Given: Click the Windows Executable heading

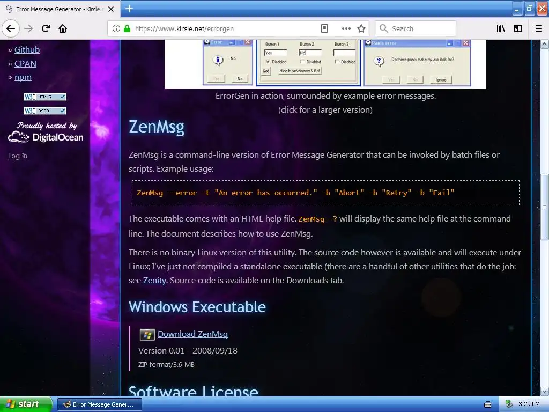Looking at the screenshot, I should (197, 307).
